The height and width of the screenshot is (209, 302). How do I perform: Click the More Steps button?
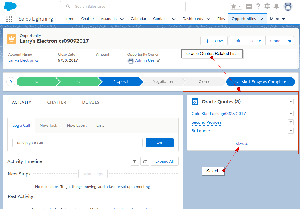pos(93,174)
